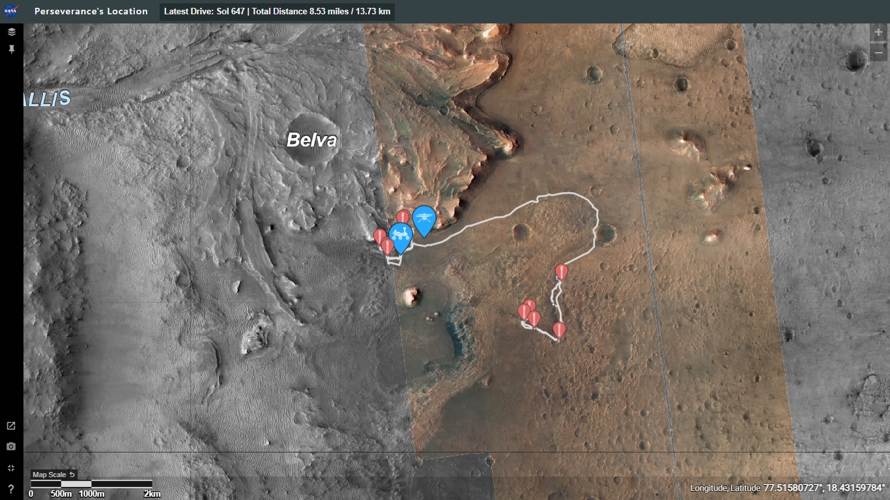Image resolution: width=890 pixels, height=500 pixels.
Task: Zoom out of the map with the minus button
Action: tap(879, 53)
